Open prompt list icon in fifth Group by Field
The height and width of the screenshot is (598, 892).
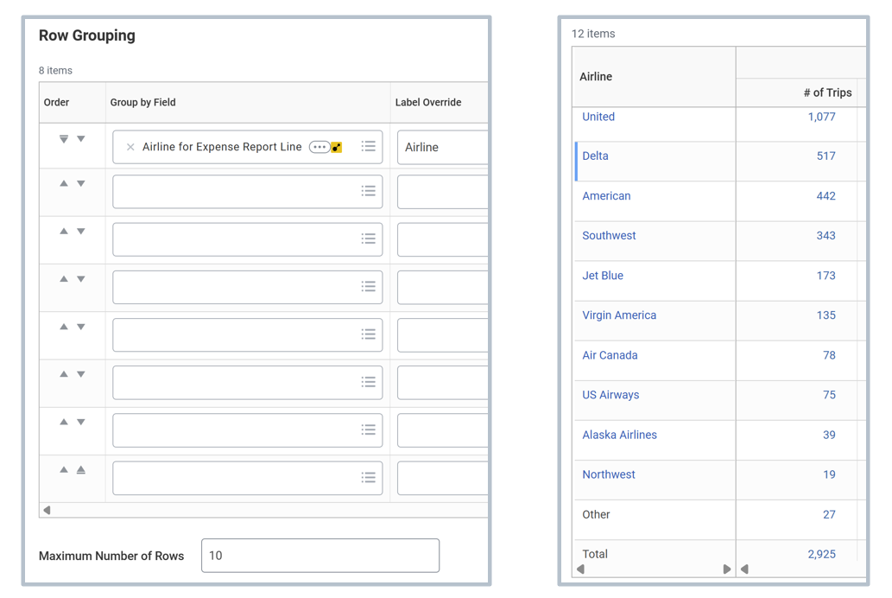pos(368,334)
